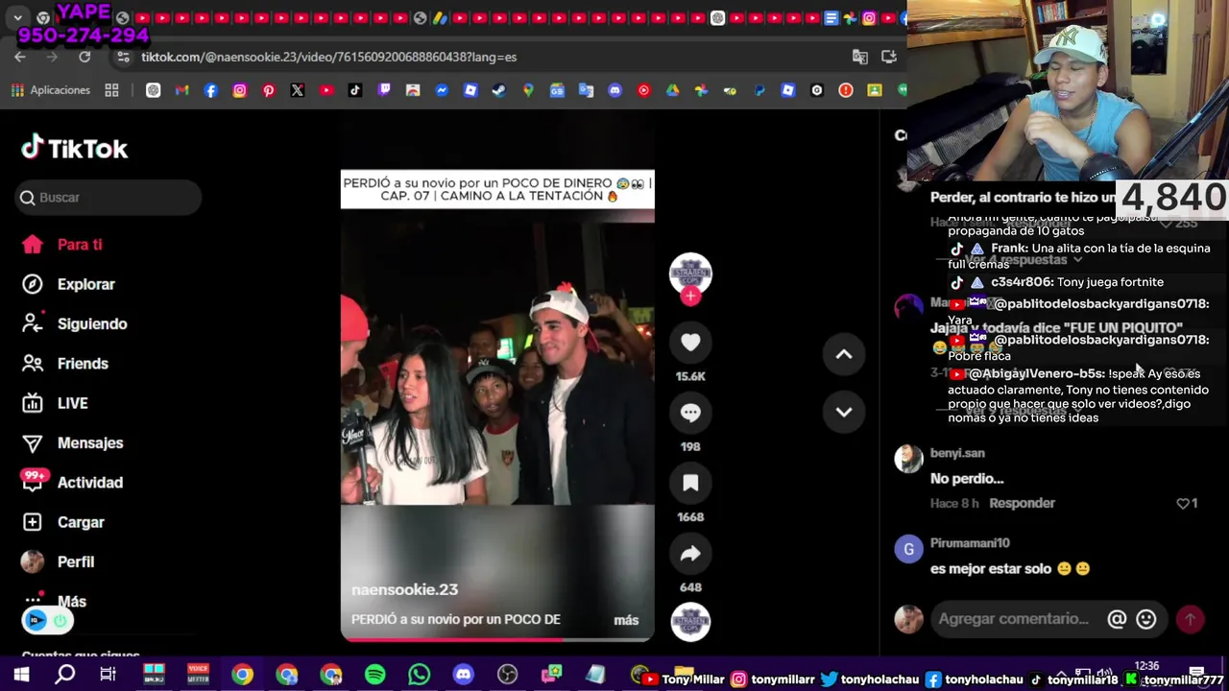Open Mensajes in the sidebar

click(x=90, y=442)
